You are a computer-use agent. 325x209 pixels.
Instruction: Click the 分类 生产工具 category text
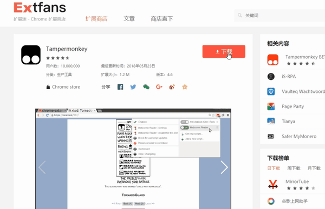click(59, 75)
